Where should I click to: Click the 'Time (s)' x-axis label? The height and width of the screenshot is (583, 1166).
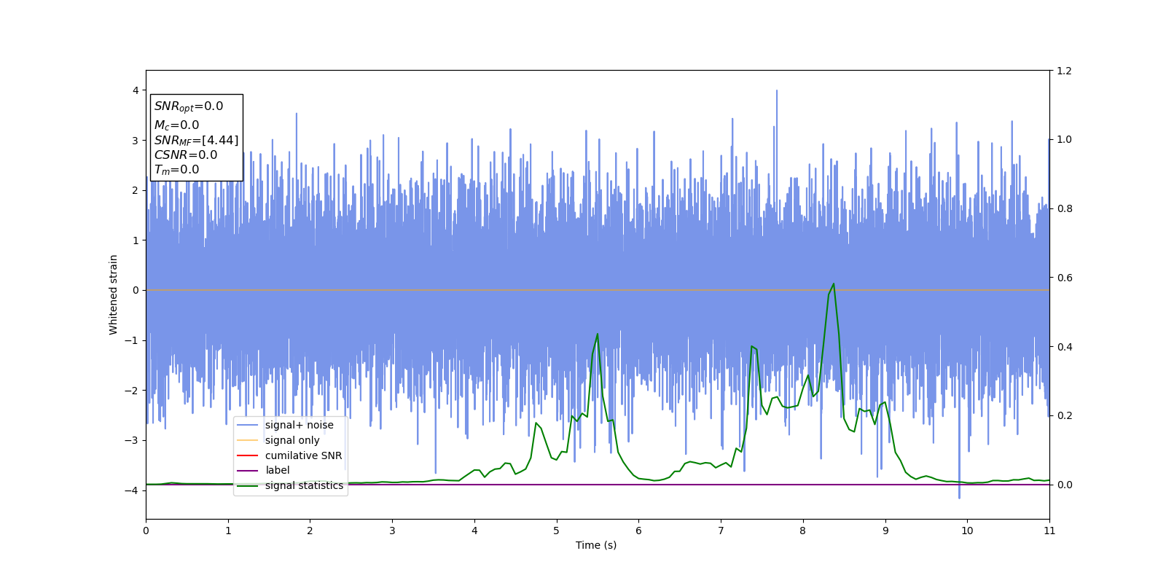596,545
